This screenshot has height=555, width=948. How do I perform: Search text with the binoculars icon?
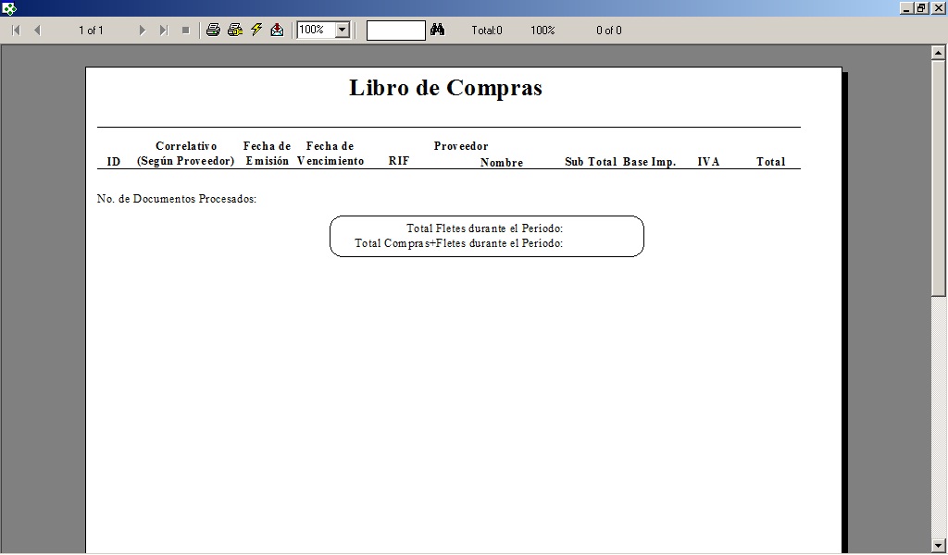(438, 30)
